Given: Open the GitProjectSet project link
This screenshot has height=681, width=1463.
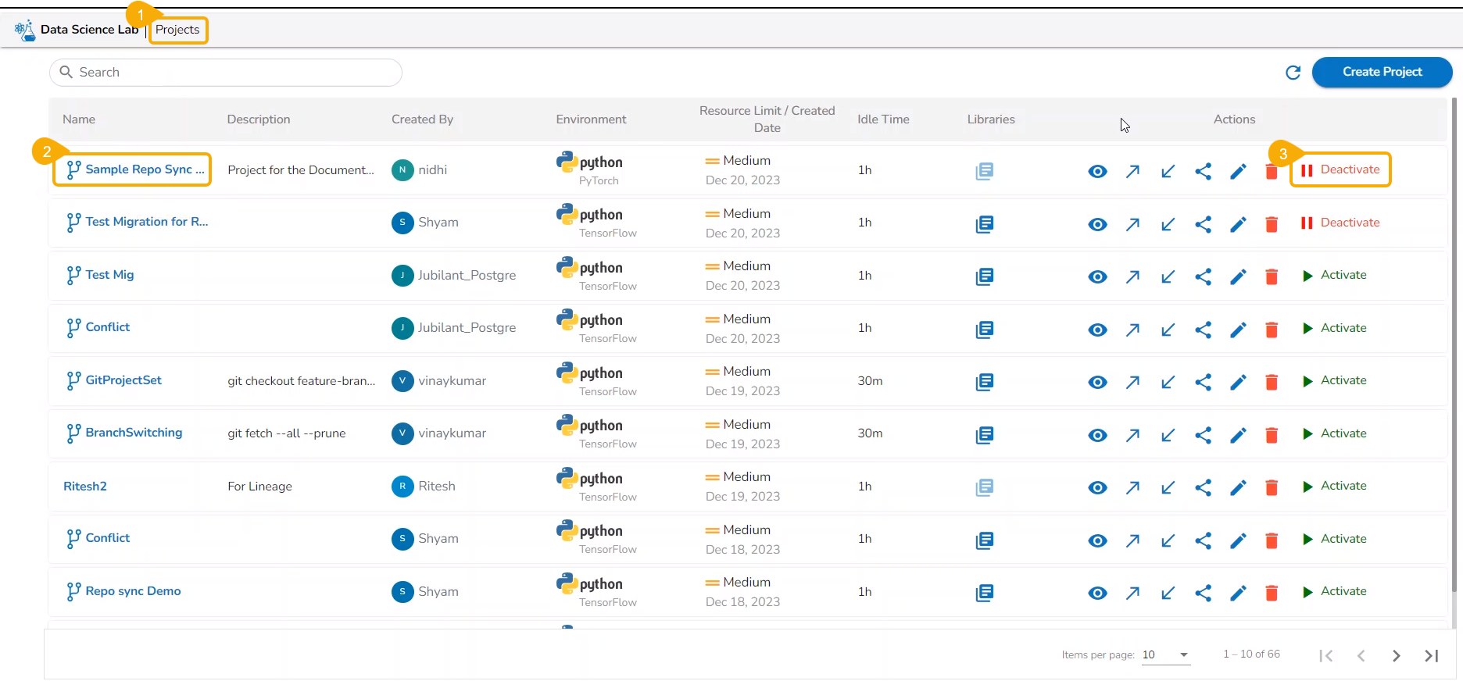Looking at the screenshot, I should click(123, 380).
